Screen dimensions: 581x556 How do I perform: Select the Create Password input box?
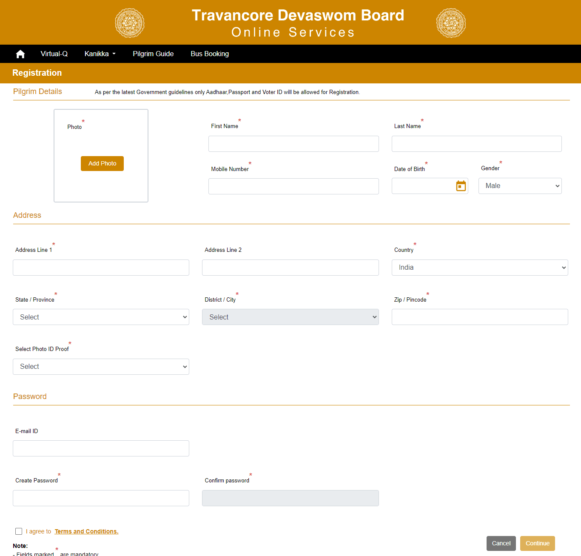point(101,498)
